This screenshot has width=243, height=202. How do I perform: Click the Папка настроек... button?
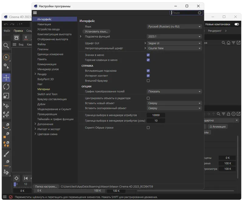tap(46, 186)
